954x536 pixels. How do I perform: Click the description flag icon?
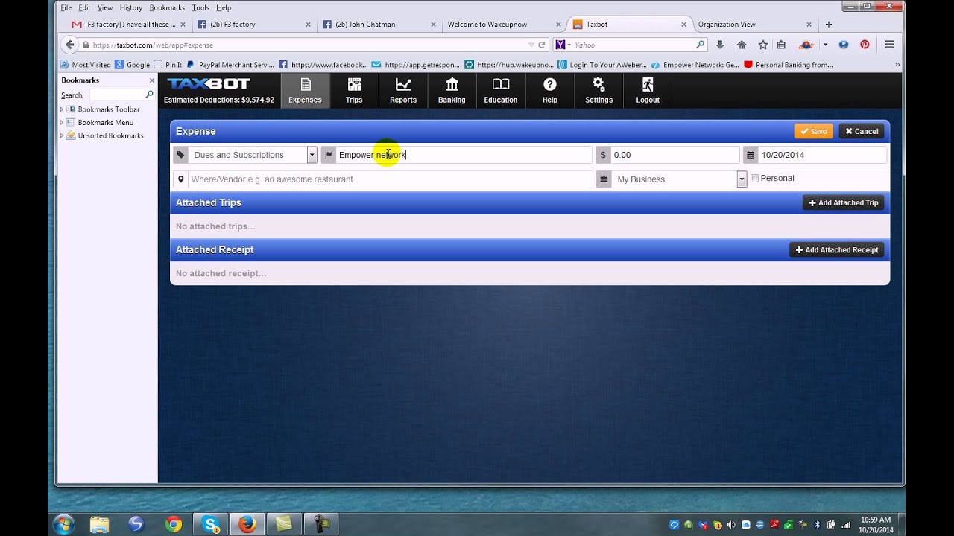pos(328,155)
